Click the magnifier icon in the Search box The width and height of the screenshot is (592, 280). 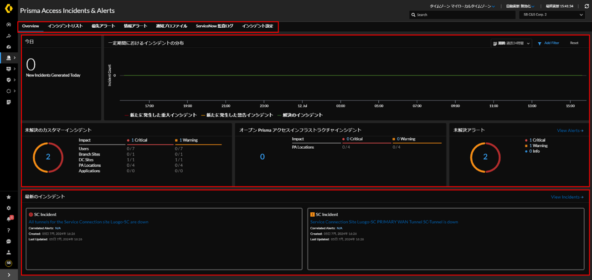[x=413, y=15]
